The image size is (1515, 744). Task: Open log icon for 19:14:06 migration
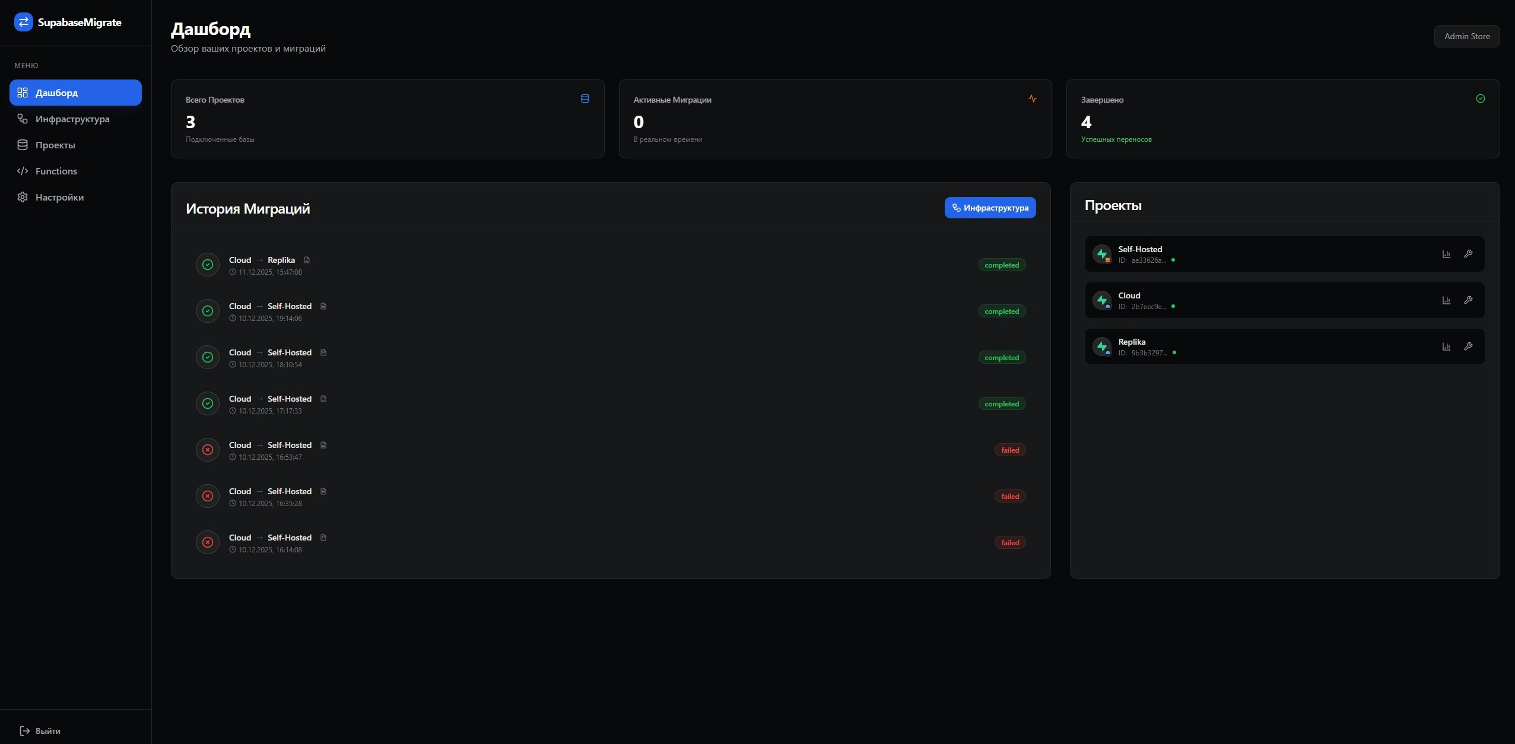point(323,306)
